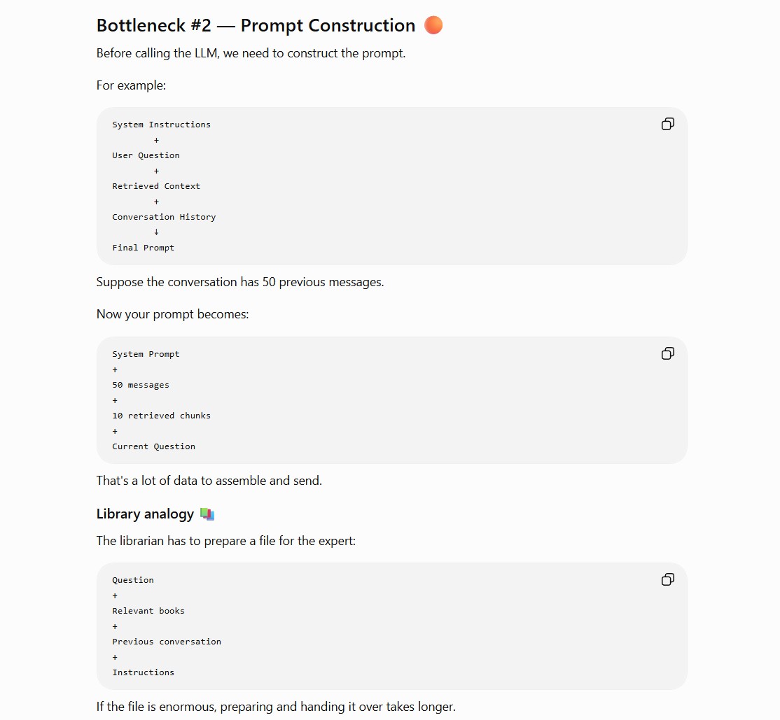Click the 'Conversation History' code line

164,217
